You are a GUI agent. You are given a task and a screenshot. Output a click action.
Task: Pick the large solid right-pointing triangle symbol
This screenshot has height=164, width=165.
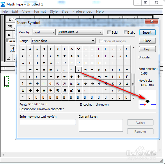(51, 49)
